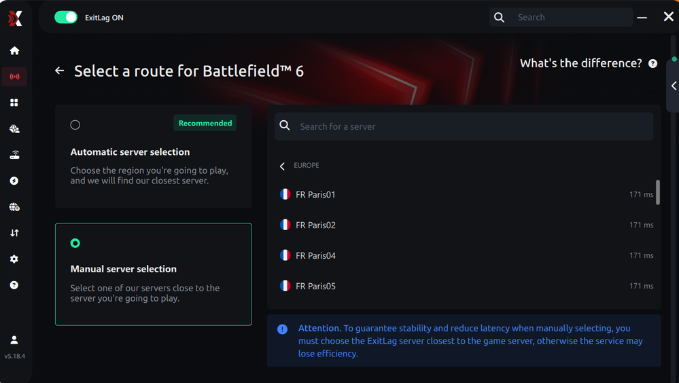Click the connection signal sidebar icon

(14, 77)
